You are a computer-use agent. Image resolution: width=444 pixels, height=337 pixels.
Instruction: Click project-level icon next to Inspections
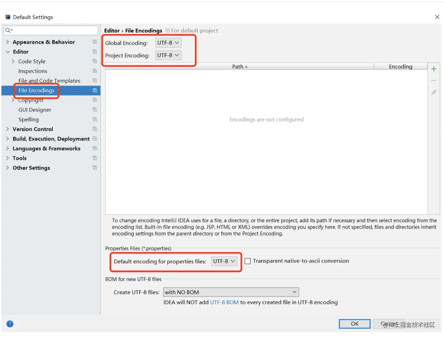pyautogui.click(x=95, y=71)
